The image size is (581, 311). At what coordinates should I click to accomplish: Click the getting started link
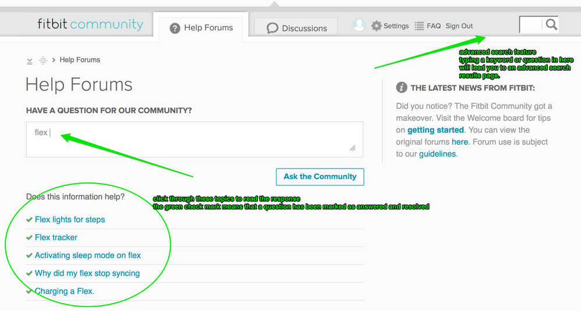click(x=435, y=130)
